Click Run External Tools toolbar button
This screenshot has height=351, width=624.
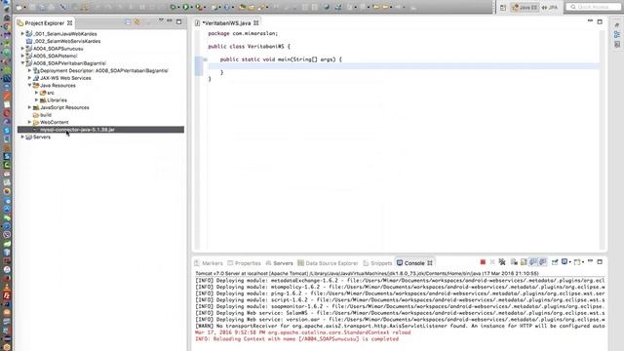coord(199,7)
